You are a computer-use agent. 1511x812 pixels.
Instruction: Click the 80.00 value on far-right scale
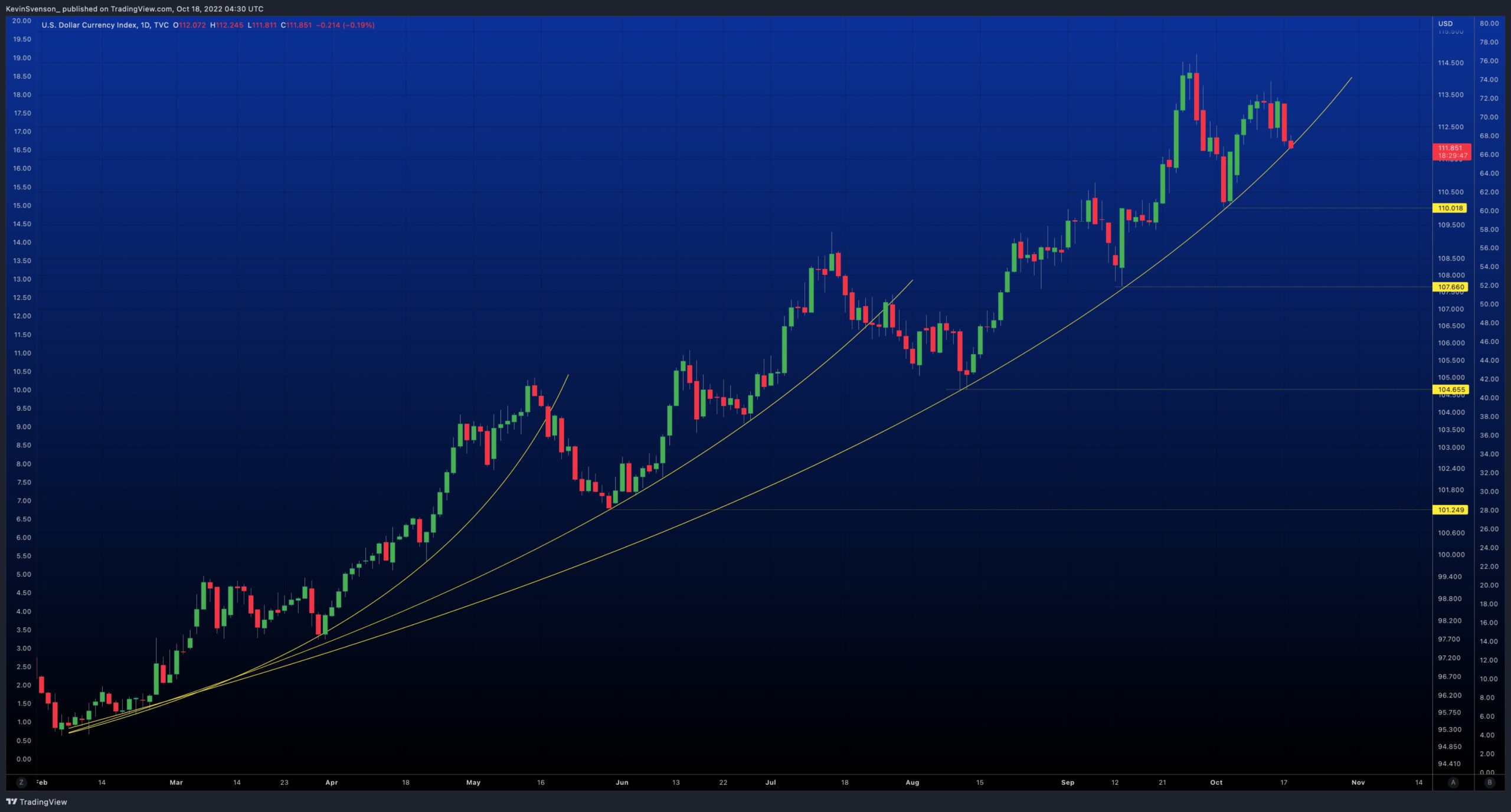pyautogui.click(x=1489, y=24)
